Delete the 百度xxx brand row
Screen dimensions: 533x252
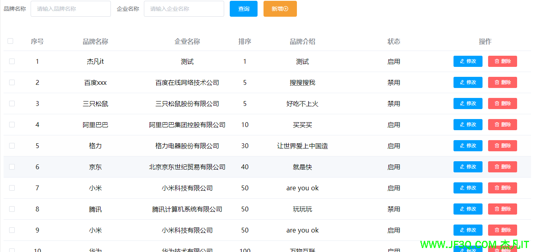[502, 82]
